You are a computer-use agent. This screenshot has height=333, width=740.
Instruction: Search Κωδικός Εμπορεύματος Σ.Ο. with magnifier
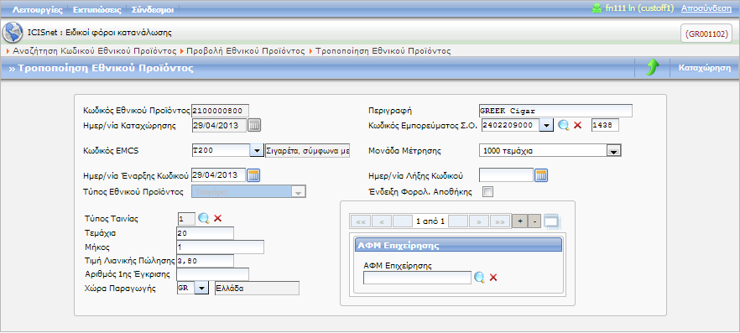tap(563, 125)
